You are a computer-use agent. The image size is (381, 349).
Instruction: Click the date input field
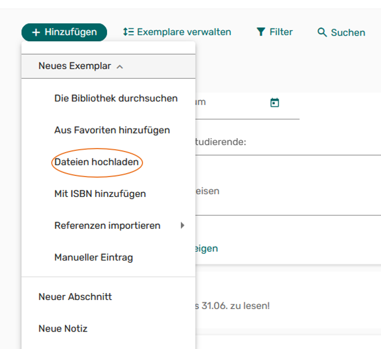pos(247,106)
